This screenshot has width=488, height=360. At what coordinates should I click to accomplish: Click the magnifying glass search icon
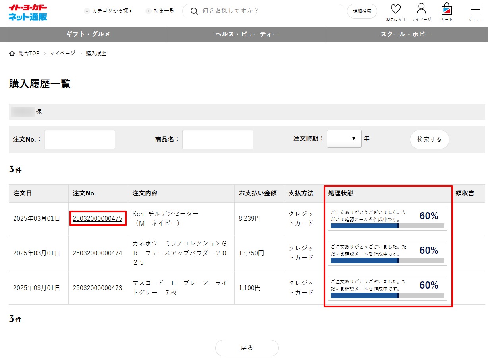pos(194,11)
